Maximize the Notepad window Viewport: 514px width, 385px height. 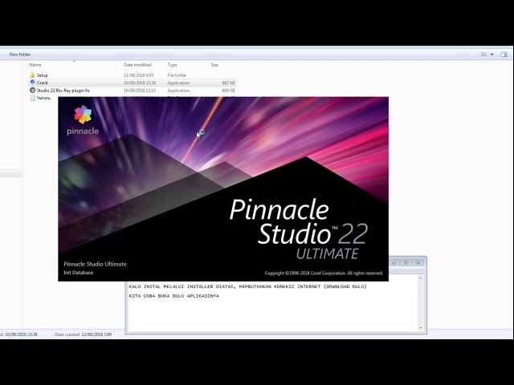pyautogui.click(x=406, y=262)
